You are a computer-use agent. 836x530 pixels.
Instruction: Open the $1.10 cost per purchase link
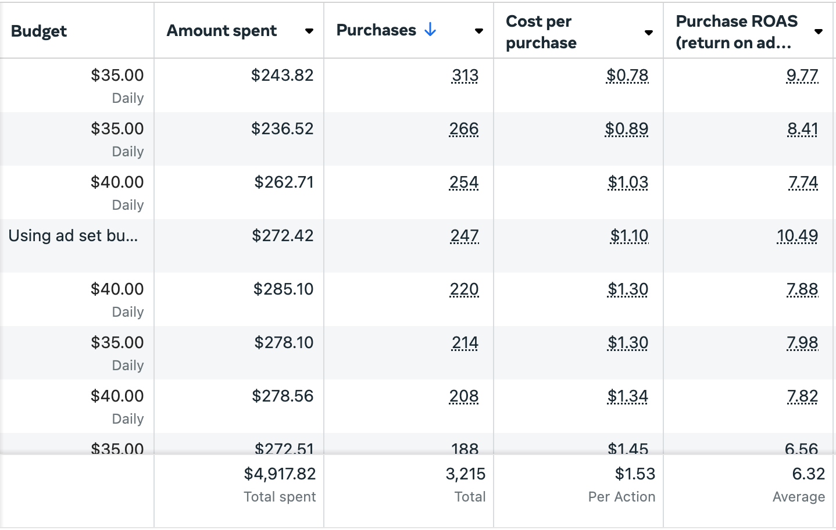click(x=629, y=236)
